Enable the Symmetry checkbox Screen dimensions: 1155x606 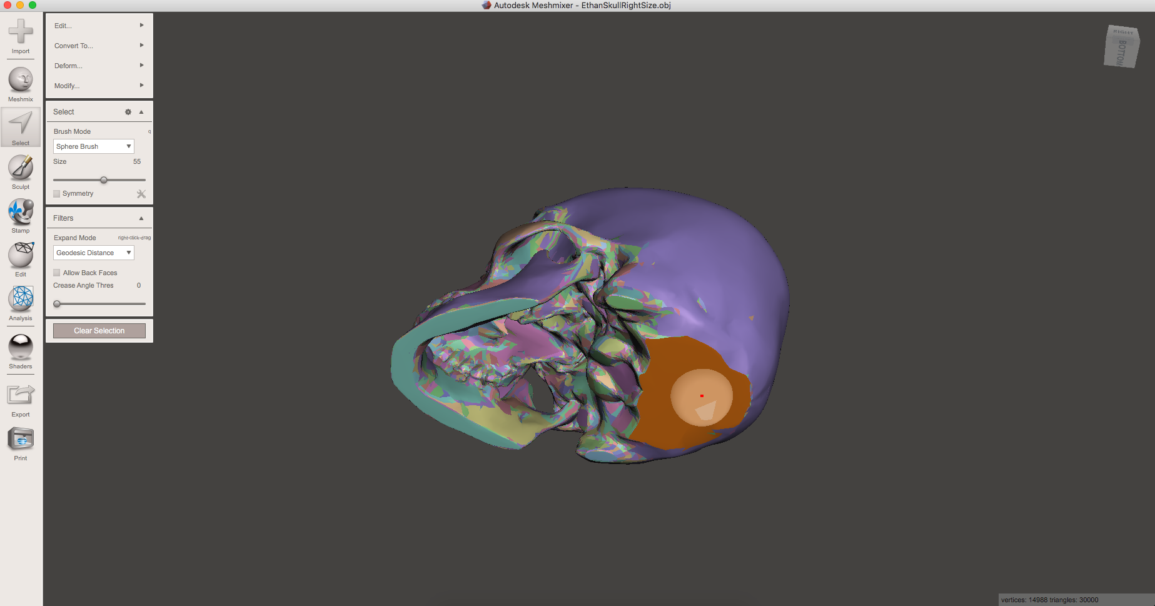click(x=57, y=194)
